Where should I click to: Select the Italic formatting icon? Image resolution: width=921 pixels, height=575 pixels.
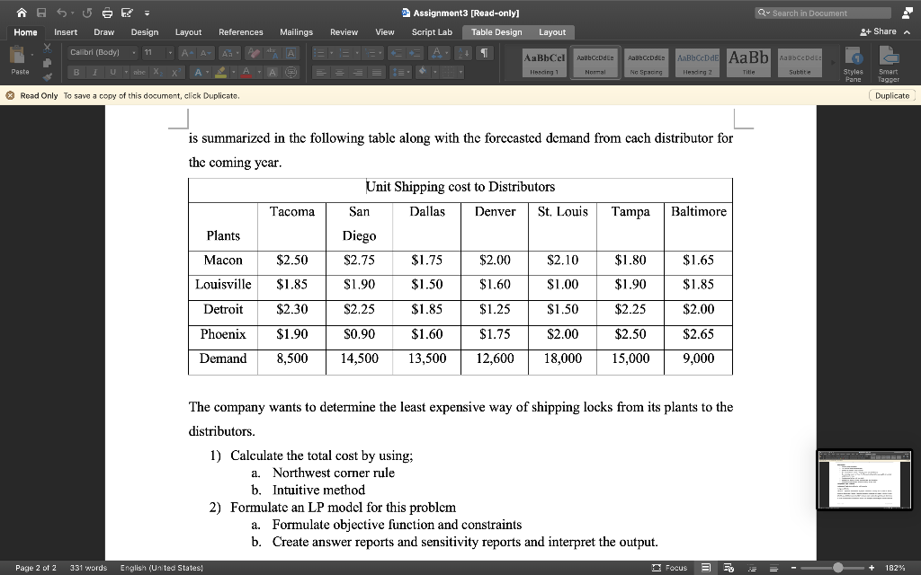(x=94, y=72)
